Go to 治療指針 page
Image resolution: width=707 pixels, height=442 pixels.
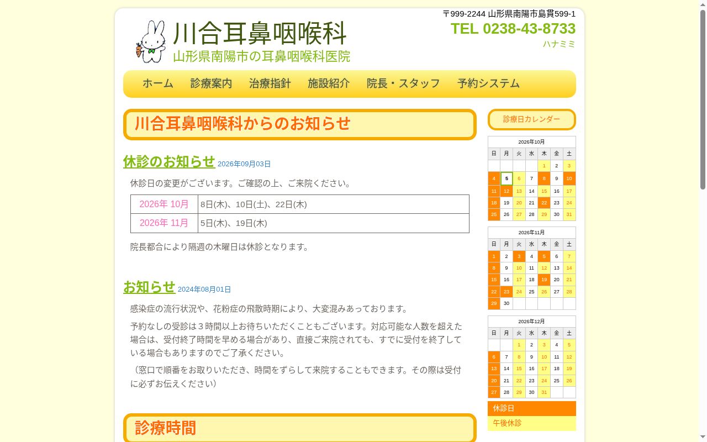point(270,83)
